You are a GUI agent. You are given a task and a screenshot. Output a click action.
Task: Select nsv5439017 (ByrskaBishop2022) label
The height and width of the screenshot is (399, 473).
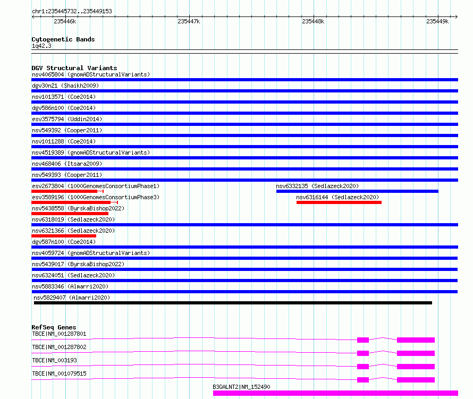tap(78, 264)
